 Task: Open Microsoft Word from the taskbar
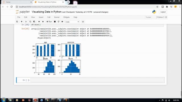tap(42, 100)
